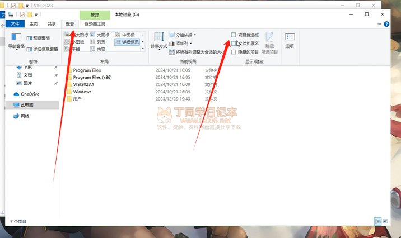Select the 用户 folder
The width and height of the screenshot is (401, 238).
(77, 99)
